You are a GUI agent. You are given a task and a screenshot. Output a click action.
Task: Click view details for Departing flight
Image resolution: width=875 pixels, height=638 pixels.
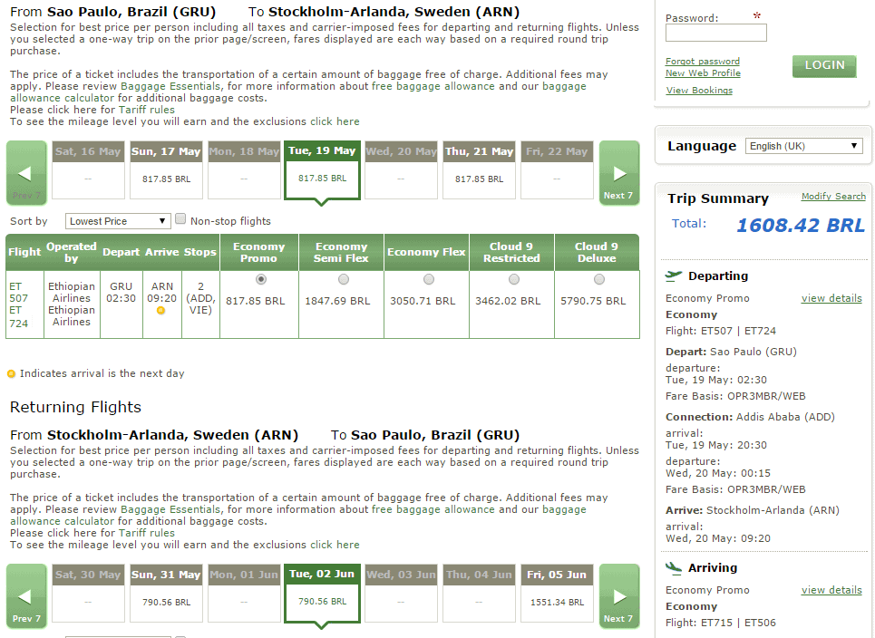[x=831, y=298]
